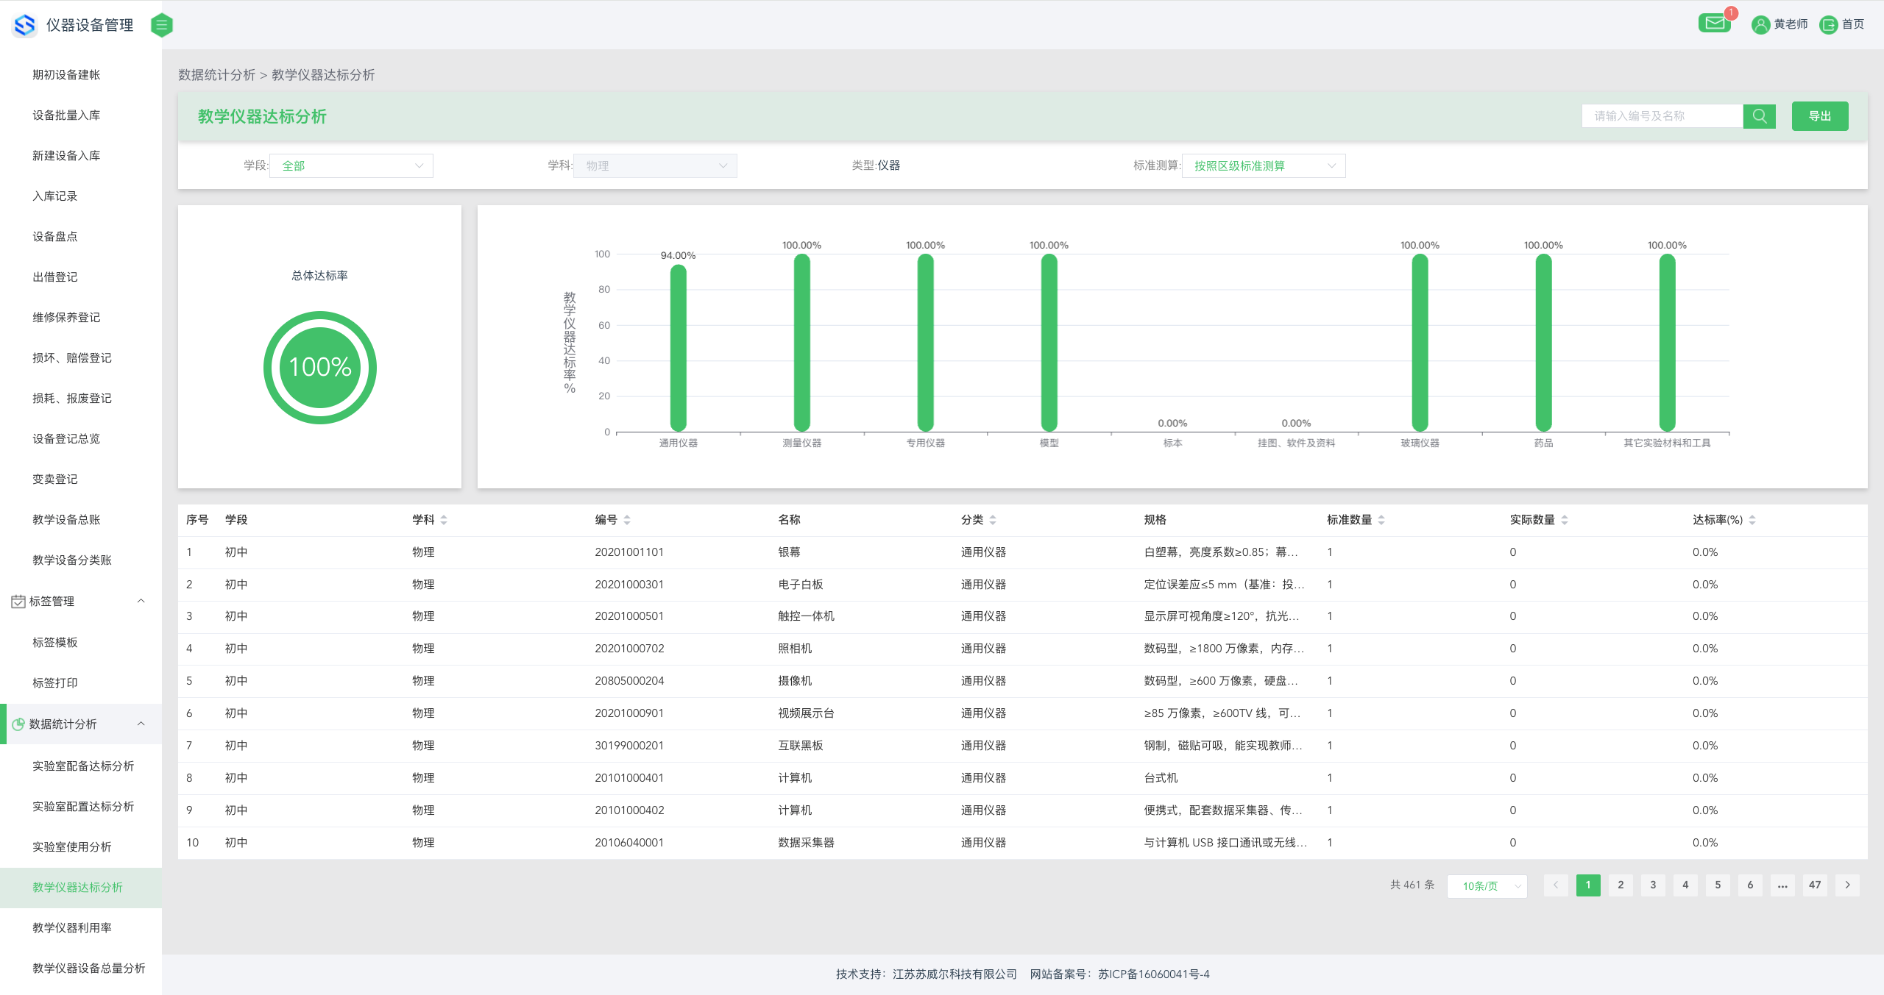Screen dimensions: 1884x995
Task: Open the 标准测算 dropdown selector
Action: click(1263, 166)
